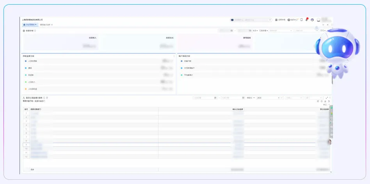Click the confirmed amount column header

pos(238,109)
